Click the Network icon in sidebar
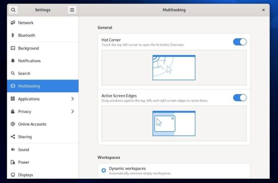The width and height of the screenshot is (278, 183). click(x=13, y=23)
